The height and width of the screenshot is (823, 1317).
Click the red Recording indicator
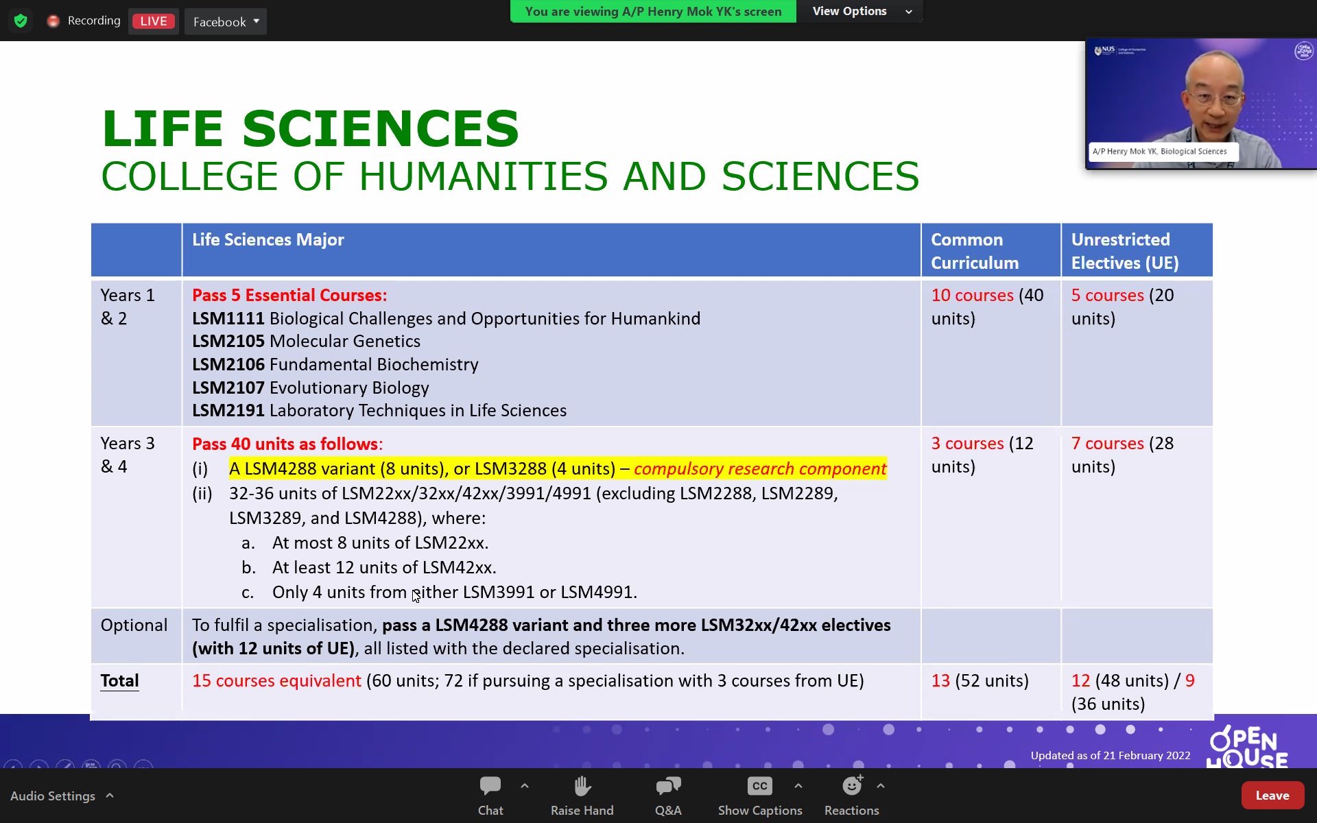54,21
